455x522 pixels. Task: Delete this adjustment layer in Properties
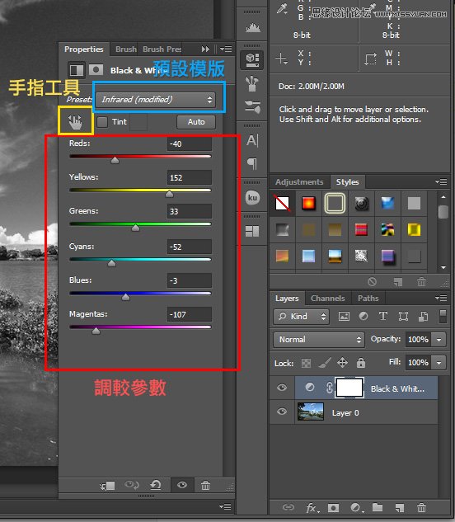pyautogui.click(x=205, y=486)
